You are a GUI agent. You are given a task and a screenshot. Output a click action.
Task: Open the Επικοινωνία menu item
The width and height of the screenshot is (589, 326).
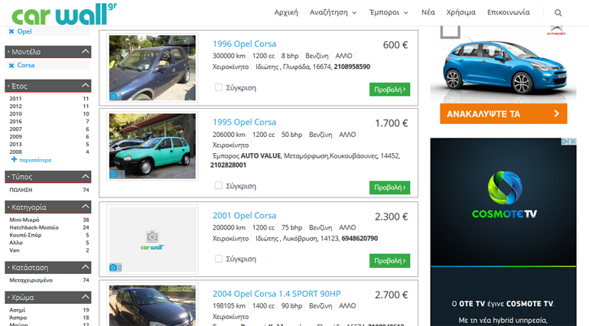[508, 12]
